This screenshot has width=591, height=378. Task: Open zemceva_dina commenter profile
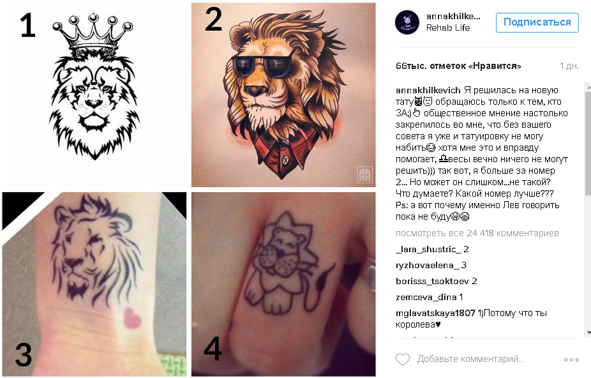click(x=426, y=297)
